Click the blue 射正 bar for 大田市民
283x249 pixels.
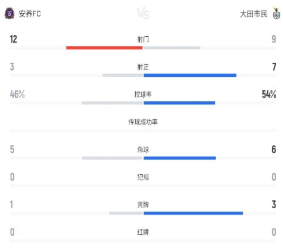pyautogui.click(x=190, y=75)
